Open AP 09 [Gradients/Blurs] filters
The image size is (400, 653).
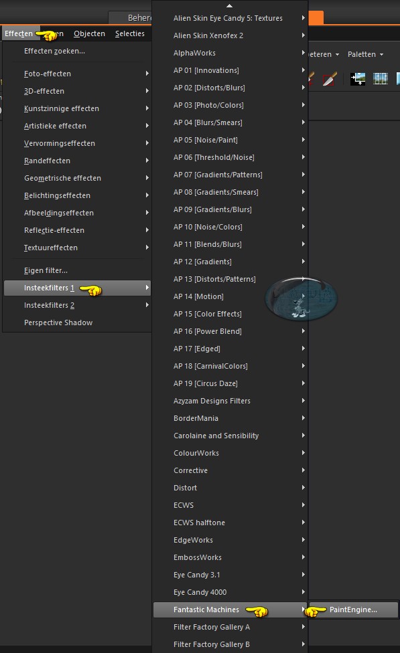[230, 209]
